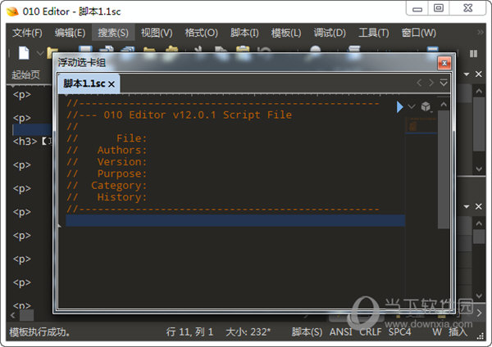Open the 搜索(S) menu
Image resolution: width=492 pixels, height=347 pixels.
coord(113,33)
